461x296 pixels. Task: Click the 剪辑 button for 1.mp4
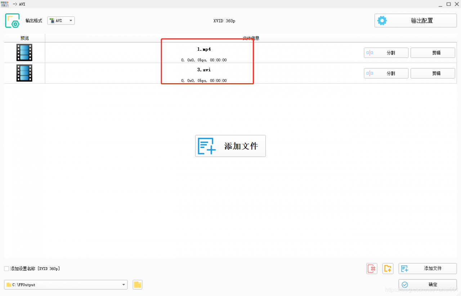pos(433,53)
